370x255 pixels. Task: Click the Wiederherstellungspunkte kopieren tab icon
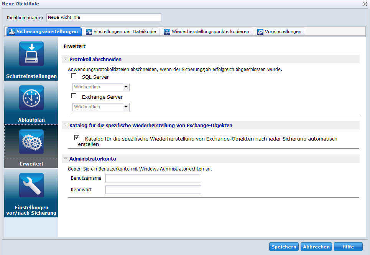point(167,31)
